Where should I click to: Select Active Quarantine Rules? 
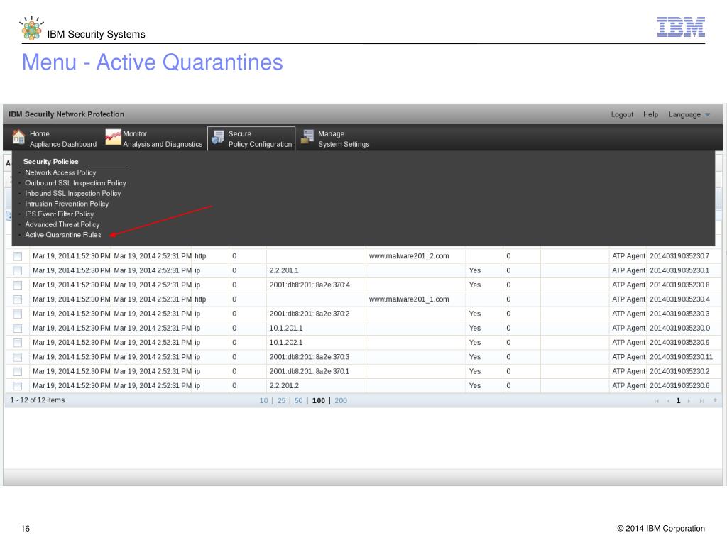[63, 235]
